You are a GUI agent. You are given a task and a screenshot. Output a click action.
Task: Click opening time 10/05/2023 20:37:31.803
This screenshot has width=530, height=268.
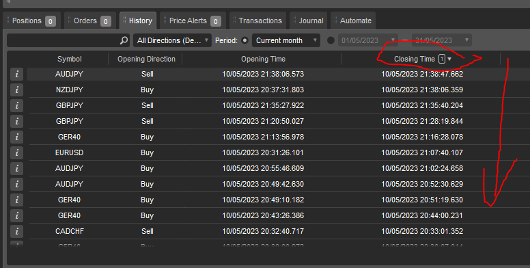coord(263,90)
